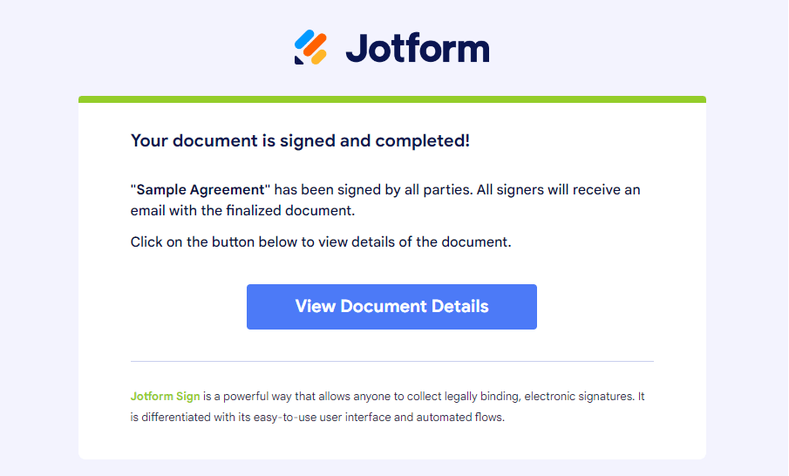Follow the green Jotform Sign link
The image size is (789, 476).
[165, 396]
